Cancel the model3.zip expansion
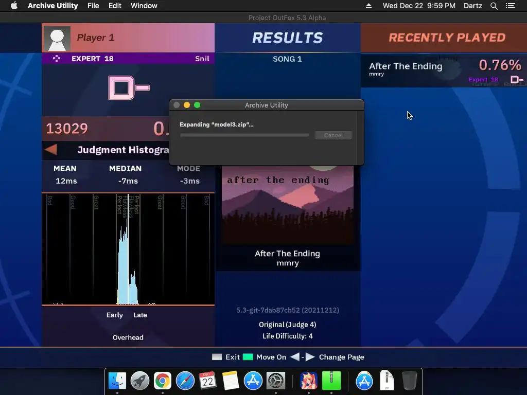Image resolution: width=527 pixels, height=395 pixels. tap(333, 135)
